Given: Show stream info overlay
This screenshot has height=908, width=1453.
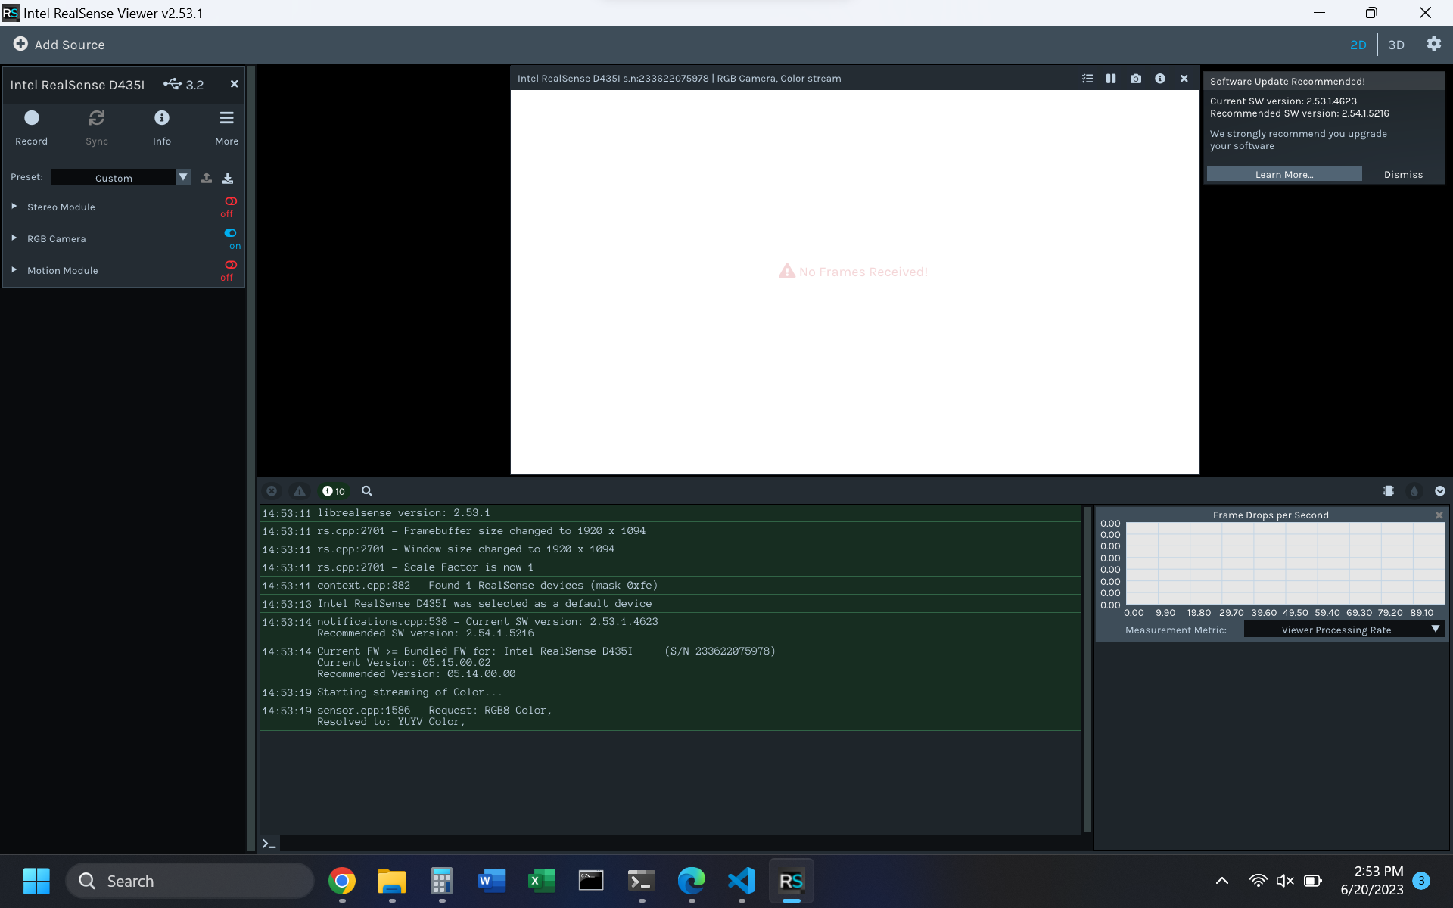Looking at the screenshot, I should 1160,78.
